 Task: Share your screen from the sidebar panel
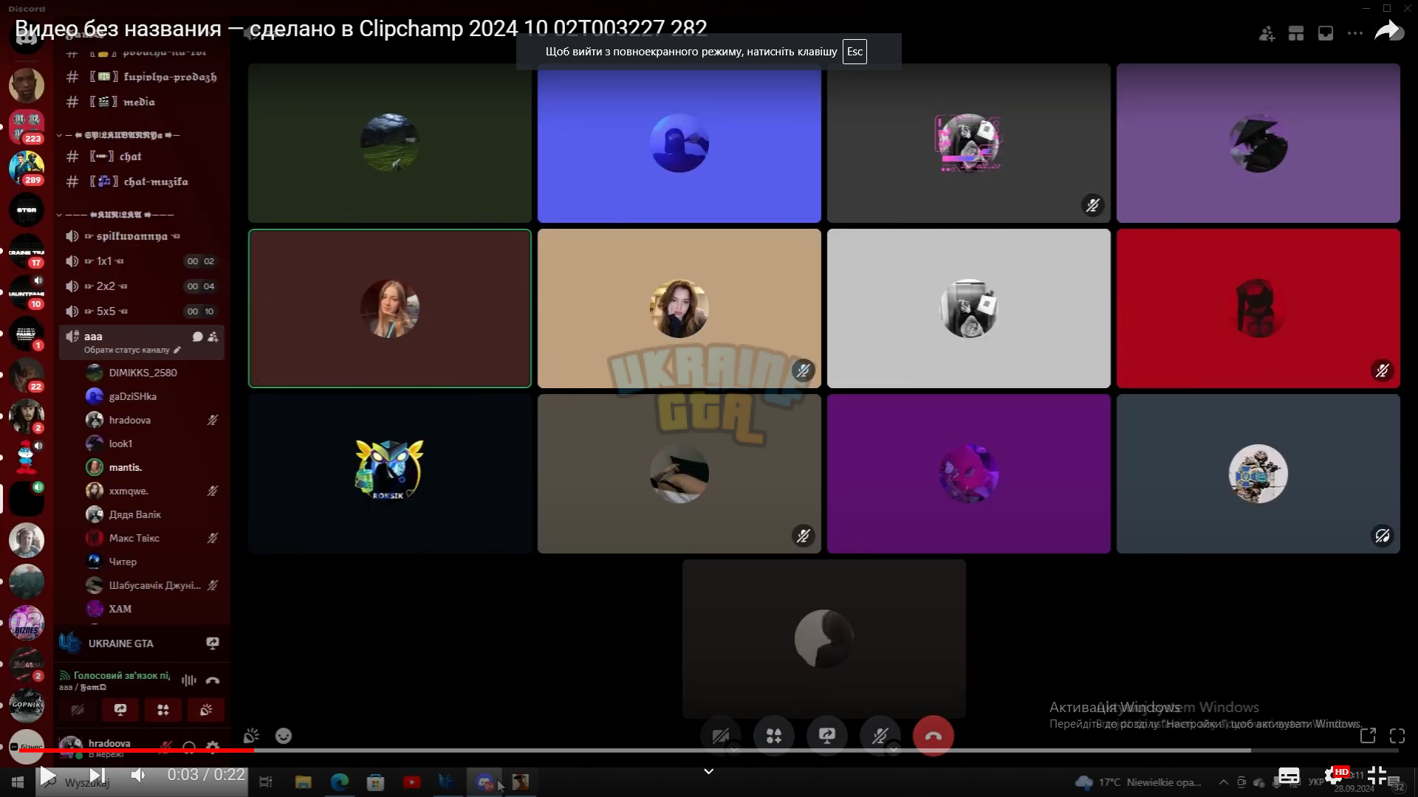(120, 710)
